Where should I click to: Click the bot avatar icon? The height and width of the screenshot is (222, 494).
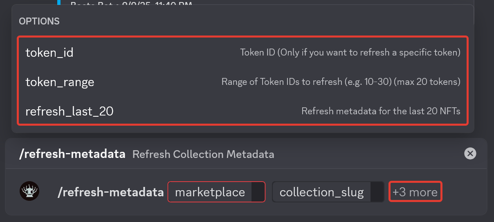tap(29, 191)
